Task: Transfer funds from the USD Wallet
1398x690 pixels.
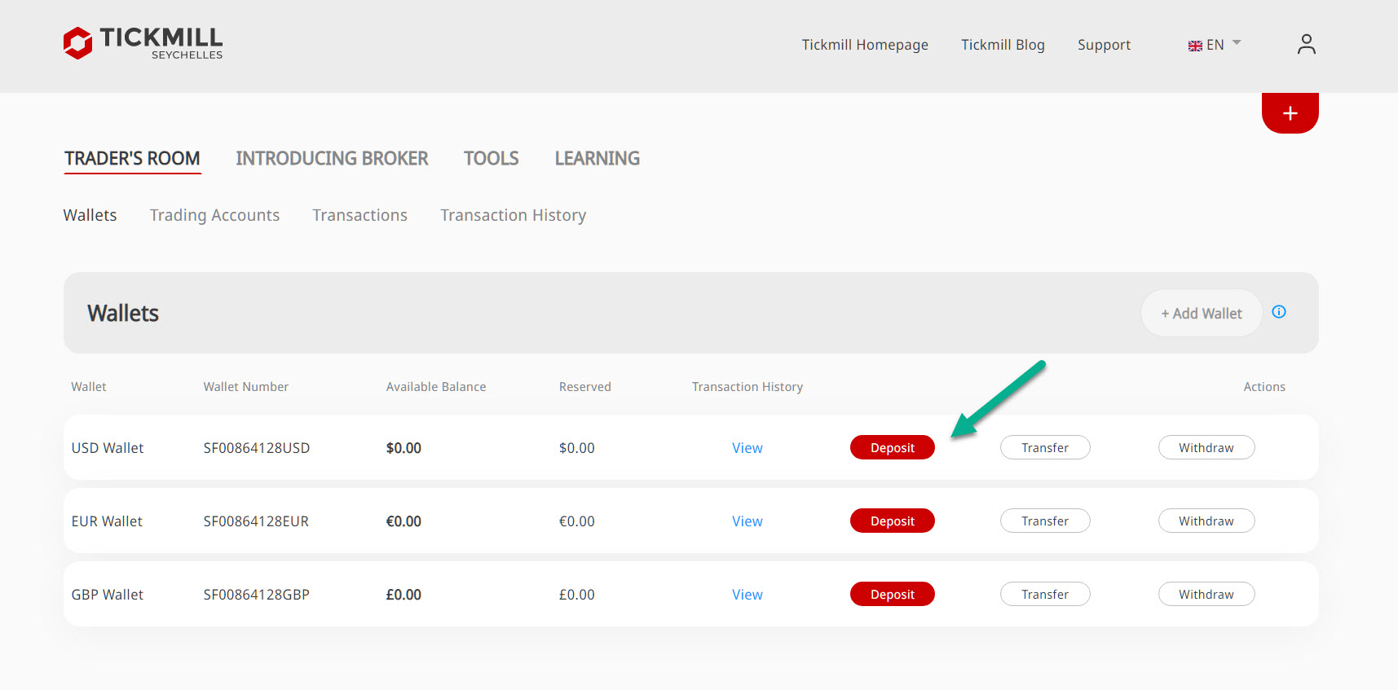Action: point(1045,447)
